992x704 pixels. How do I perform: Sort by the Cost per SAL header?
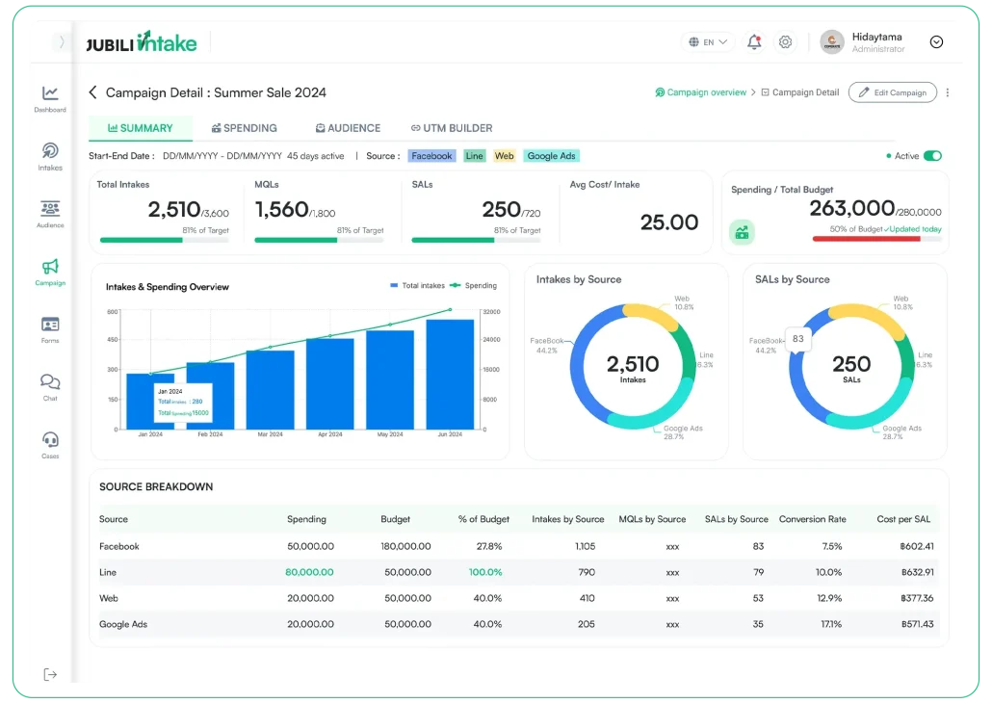click(x=903, y=519)
